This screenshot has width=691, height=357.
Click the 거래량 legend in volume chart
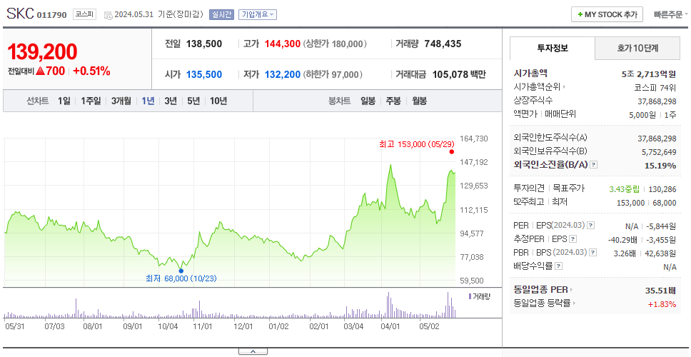coord(480,296)
